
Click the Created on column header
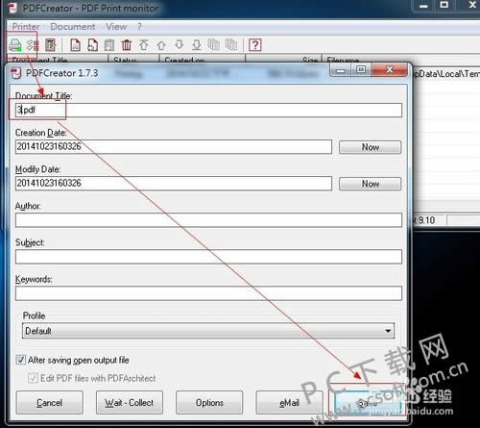coord(203,59)
